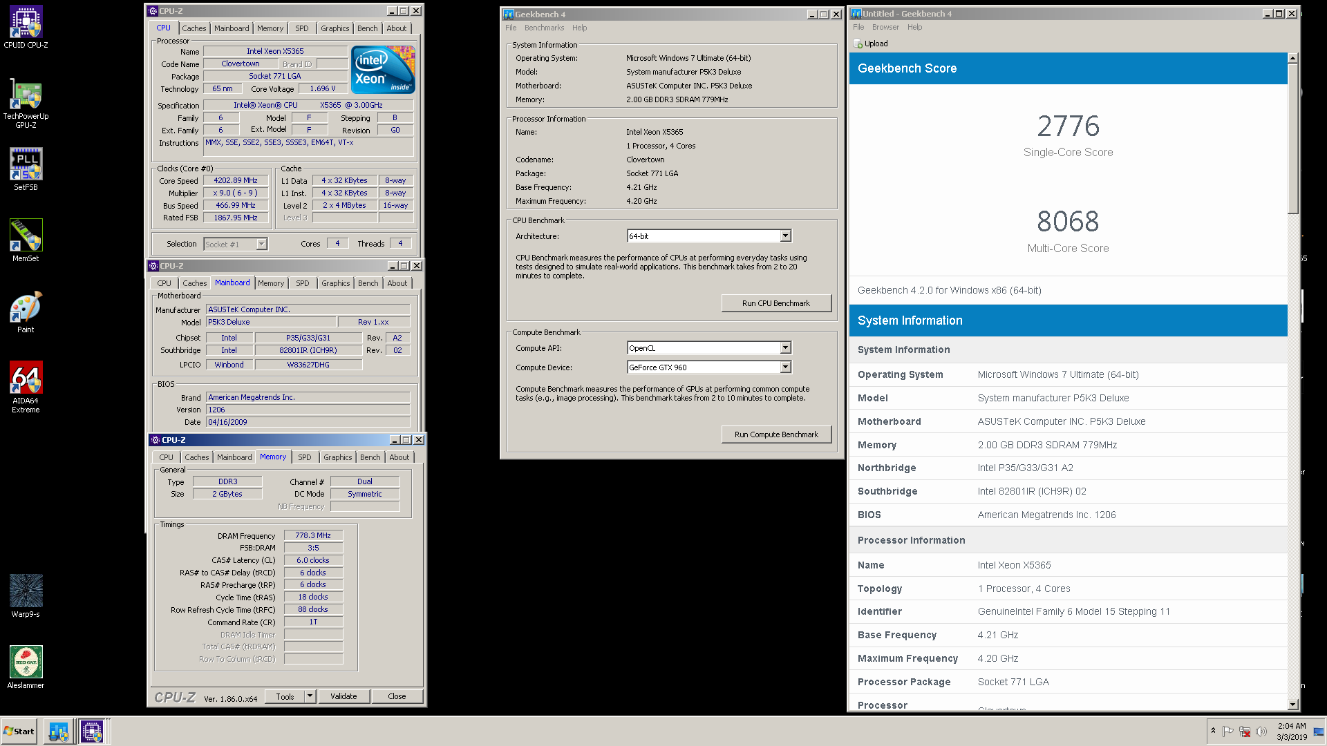Click the Run Compute Benchmark button
Viewport: 1327px width, 746px height.
776,434
